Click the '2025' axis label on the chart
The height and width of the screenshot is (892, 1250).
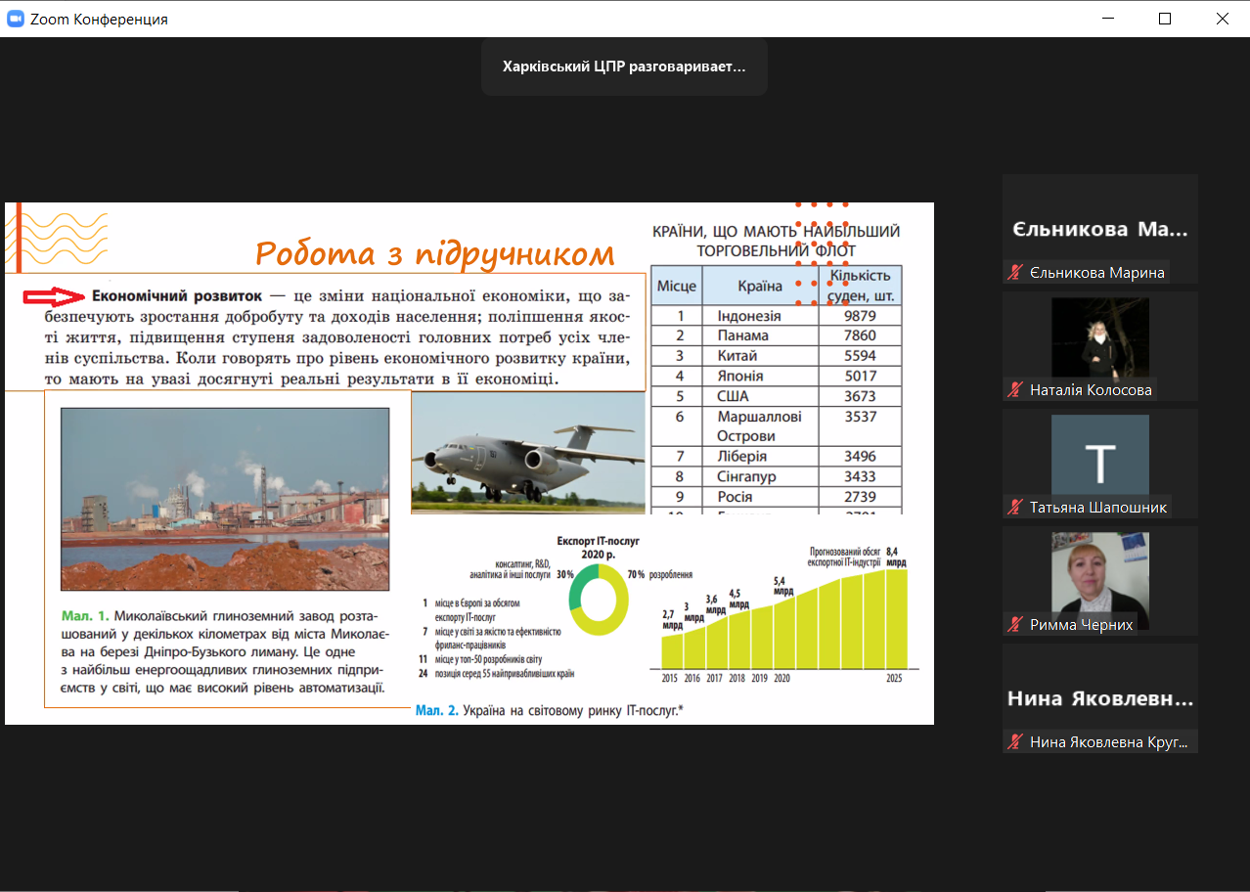click(893, 678)
